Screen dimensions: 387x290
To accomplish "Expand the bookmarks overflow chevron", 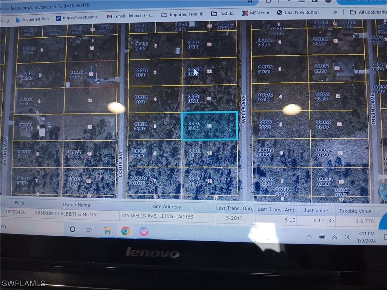I will pos(335,12).
